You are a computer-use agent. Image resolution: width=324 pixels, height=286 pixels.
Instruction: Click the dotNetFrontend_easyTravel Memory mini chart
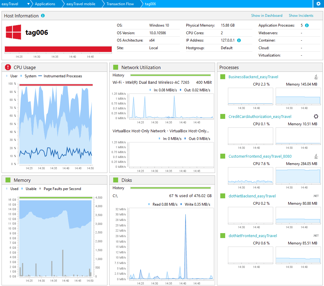coord(298,255)
